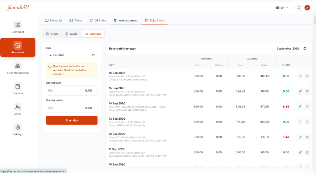This screenshot has width=316, height=173.
Task: Edit the 15 Sep 2026 shortage record
Action: pos(300,91)
